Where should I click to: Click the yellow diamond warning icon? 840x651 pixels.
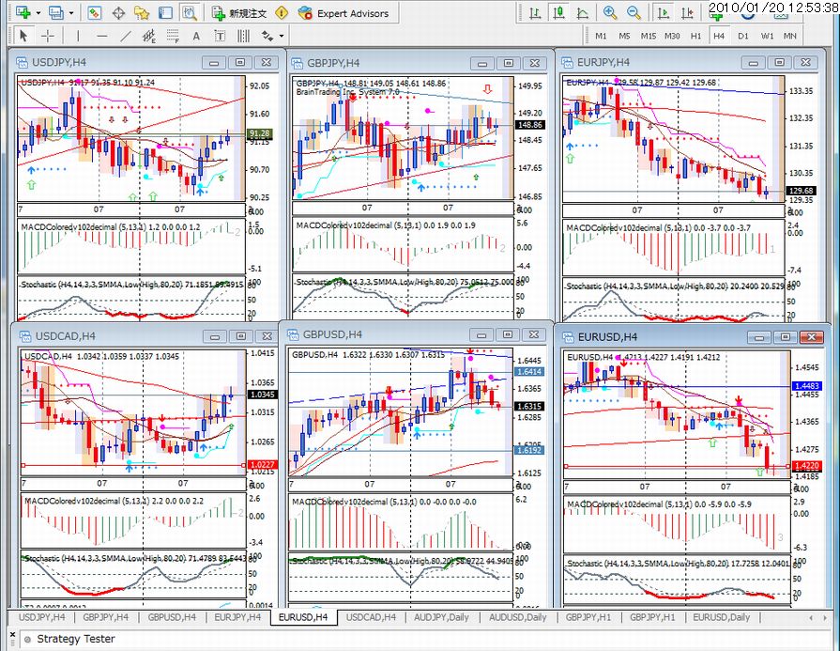click(282, 13)
